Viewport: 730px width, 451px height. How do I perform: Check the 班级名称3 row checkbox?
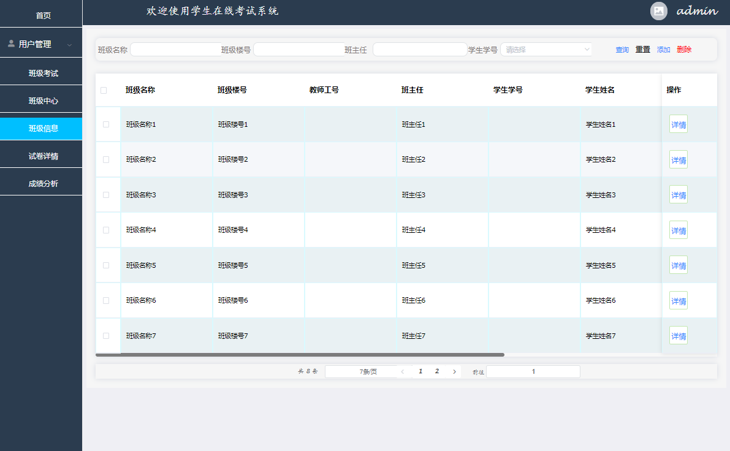(106, 195)
